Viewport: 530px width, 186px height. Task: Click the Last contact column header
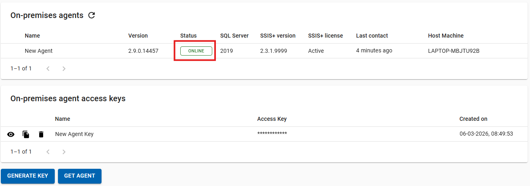(372, 36)
